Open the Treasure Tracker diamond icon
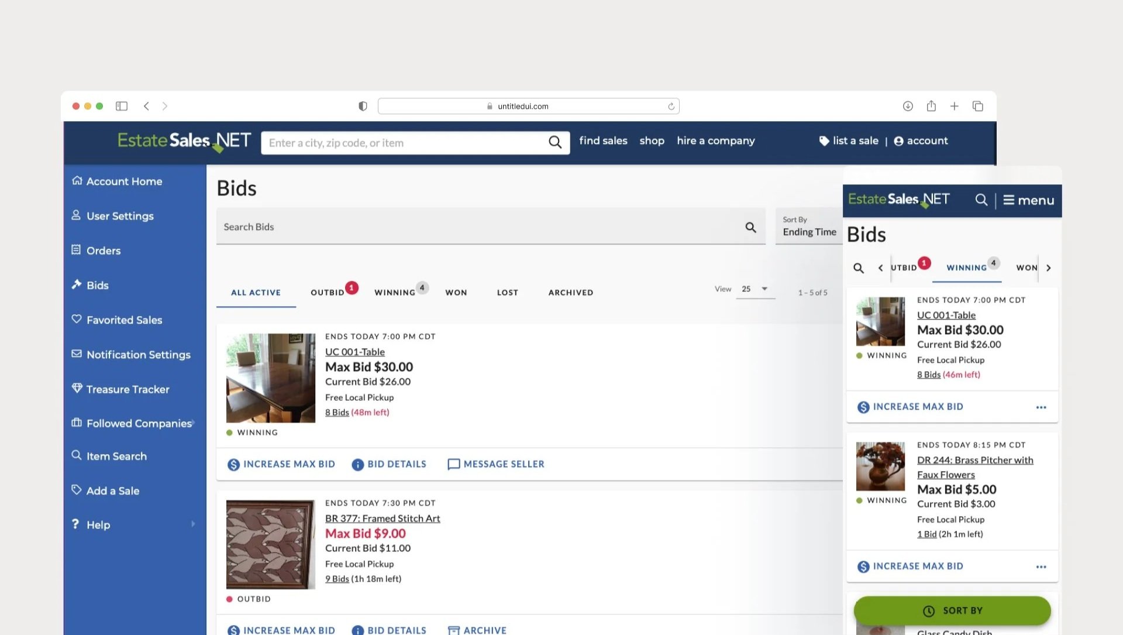The height and width of the screenshot is (635, 1123). coord(77,388)
